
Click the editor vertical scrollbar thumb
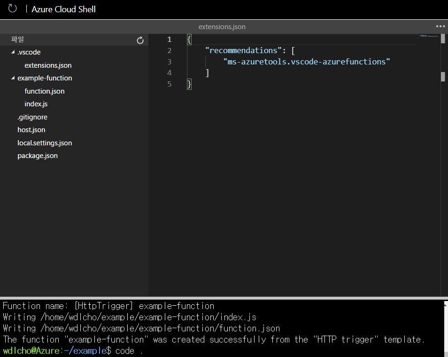coord(443,39)
